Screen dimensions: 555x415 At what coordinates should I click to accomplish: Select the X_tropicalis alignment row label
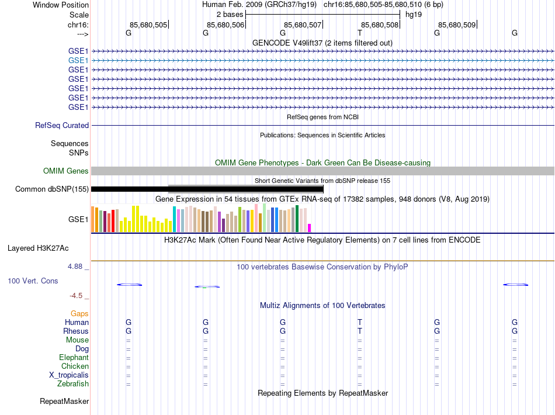[x=69, y=375]
